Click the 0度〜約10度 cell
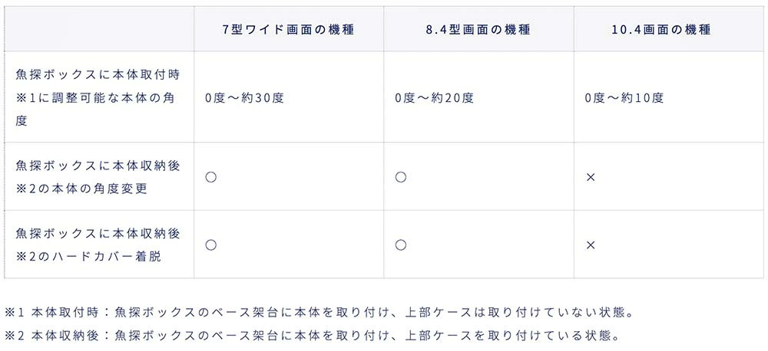Screen dimensions: 768x351 (x=624, y=98)
